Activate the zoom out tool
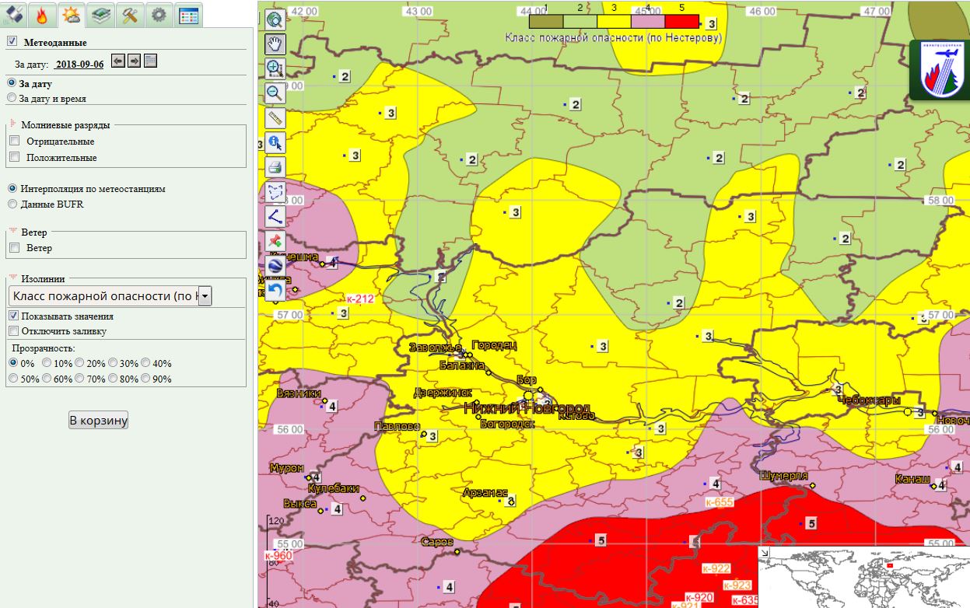Viewport: 970px width, 608px height. 275,93
